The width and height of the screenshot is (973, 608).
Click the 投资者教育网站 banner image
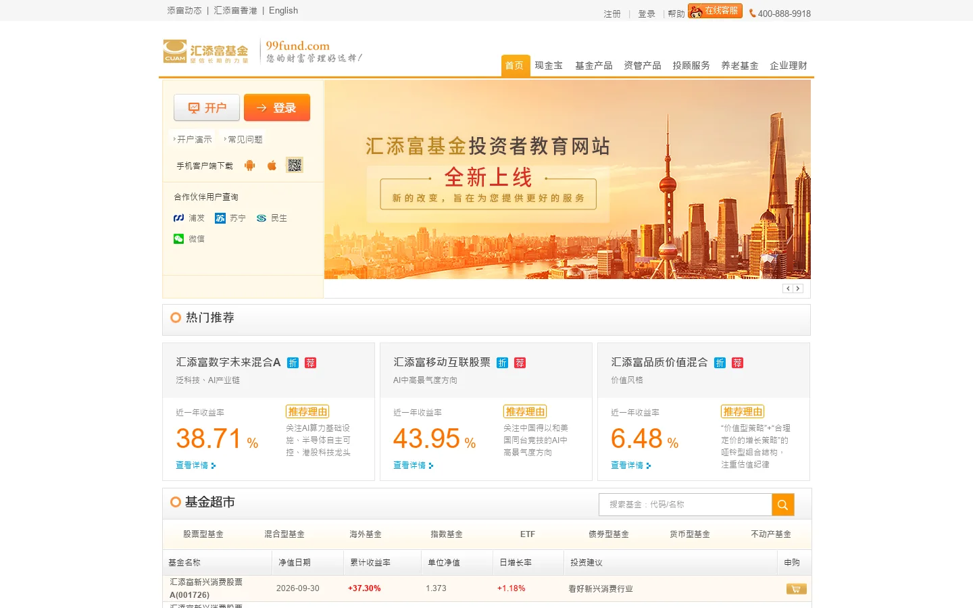pos(568,180)
